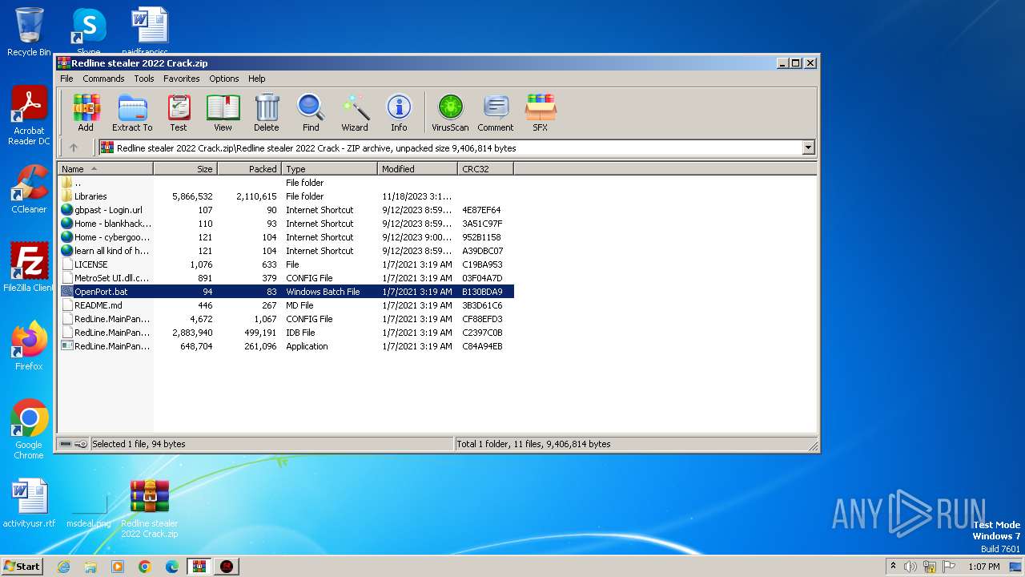Open the Commands menu
This screenshot has width=1025, height=577.
pyautogui.click(x=103, y=79)
